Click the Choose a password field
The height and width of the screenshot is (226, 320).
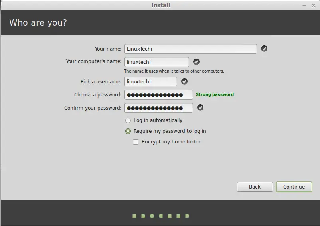pyautogui.click(x=159, y=95)
